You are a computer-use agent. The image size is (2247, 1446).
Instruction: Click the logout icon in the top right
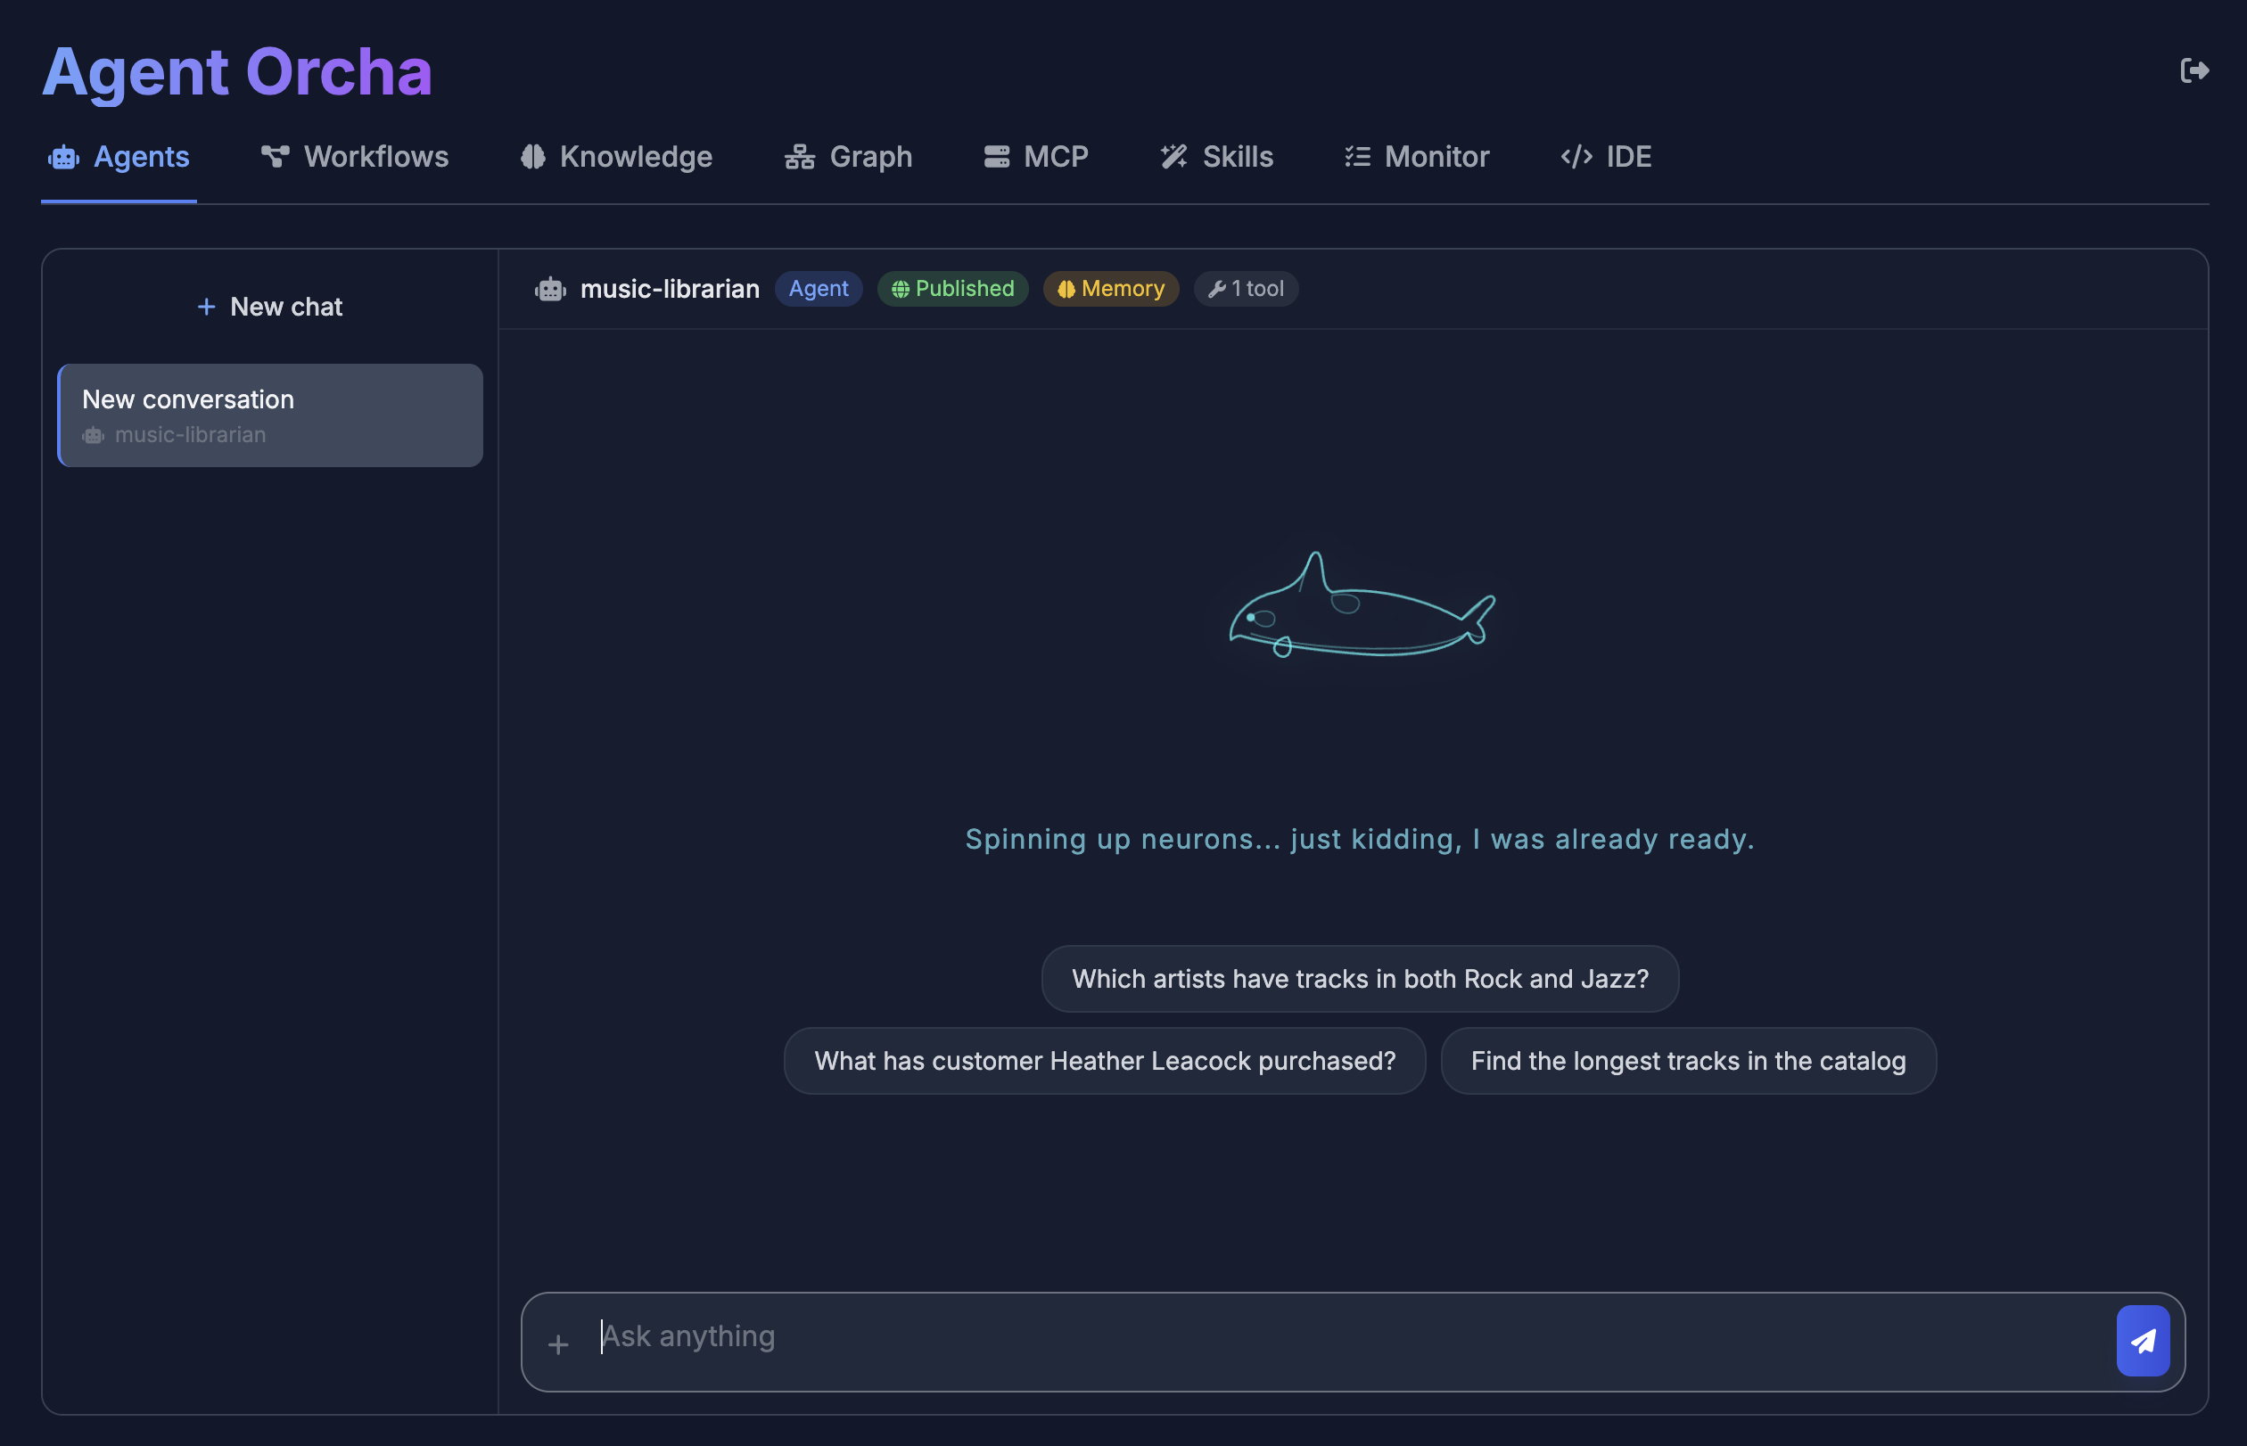pos(2194,70)
